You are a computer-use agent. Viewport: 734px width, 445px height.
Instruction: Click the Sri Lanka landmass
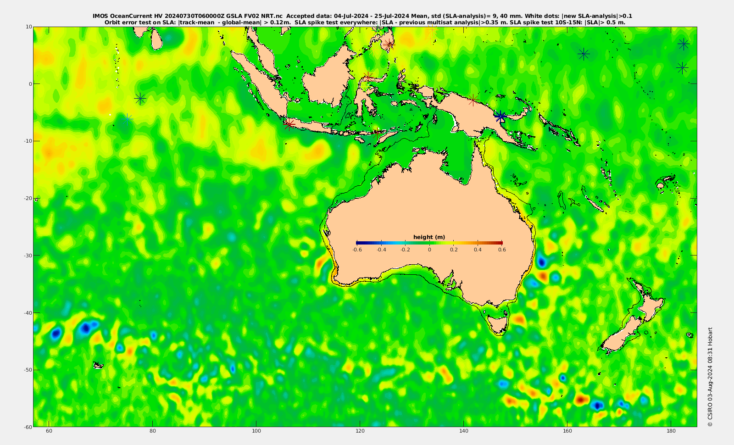click(156, 41)
